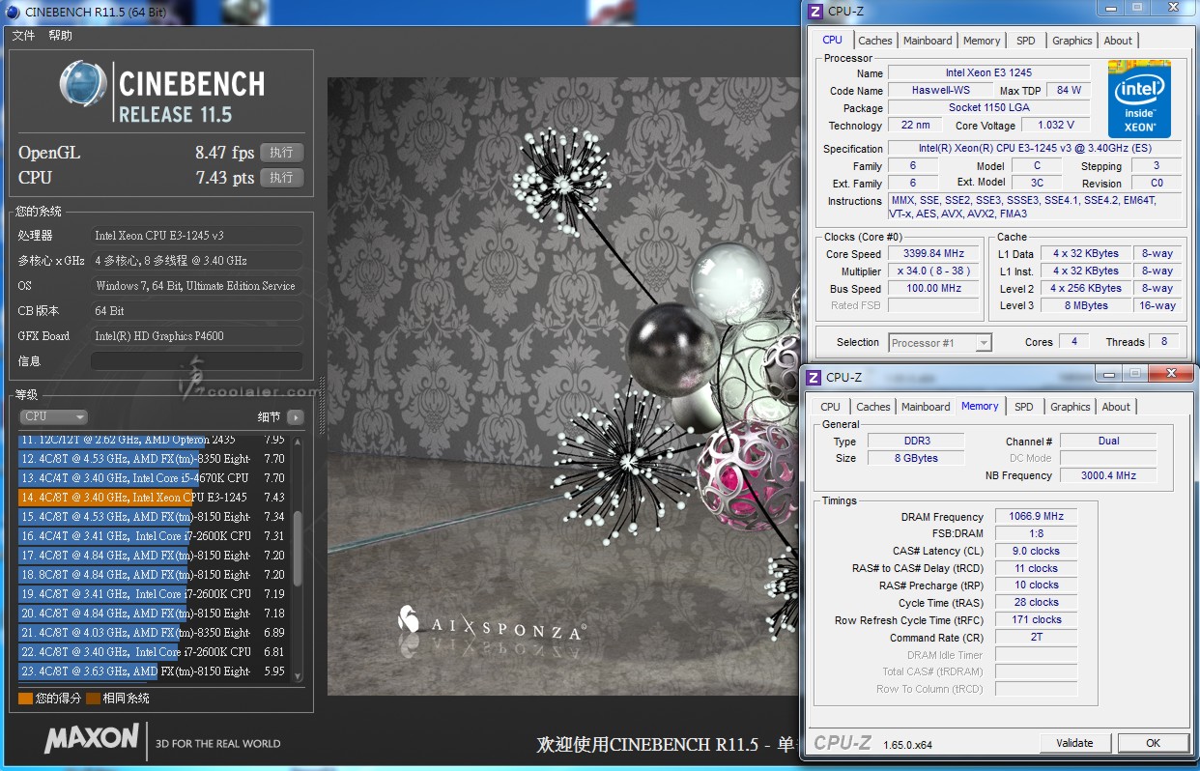Run the CPU benchmark with 执行
Viewport: 1200px width, 771px height.
pyautogui.click(x=281, y=178)
